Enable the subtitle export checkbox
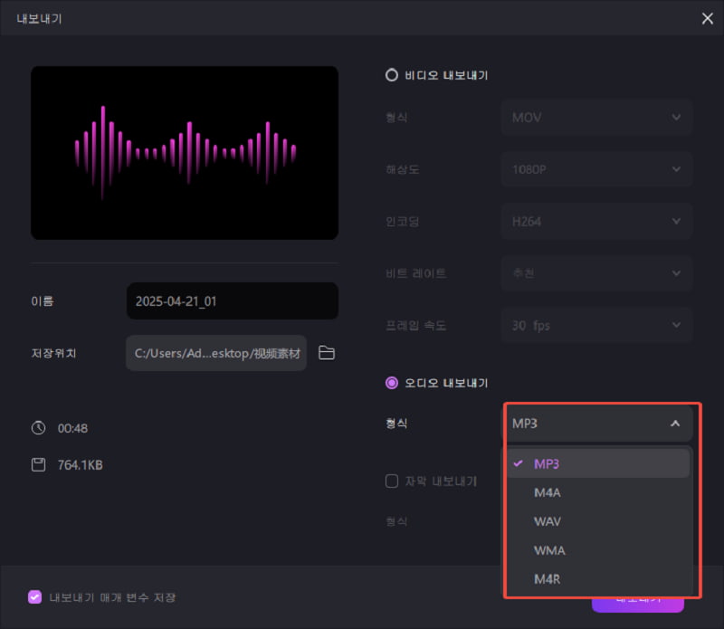The height and width of the screenshot is (629, 724). click(x=392, y=481)
